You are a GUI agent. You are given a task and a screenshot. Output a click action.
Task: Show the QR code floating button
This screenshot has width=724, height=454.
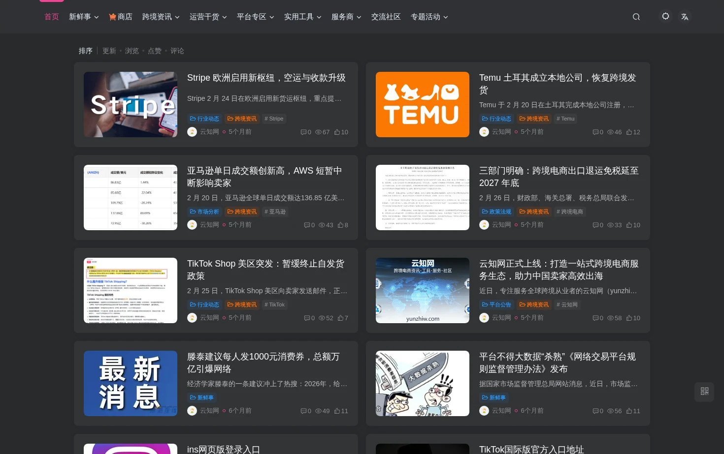click(x=704, y=392)
